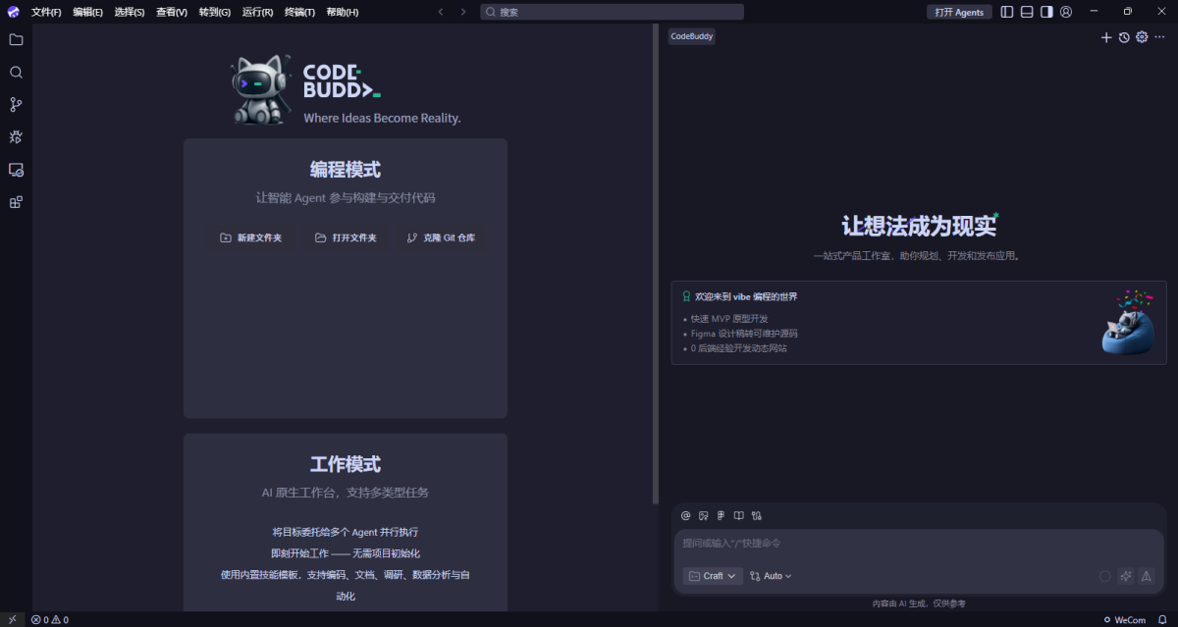The height and width of the screenshot is (627, 1178).
Task: Click the 克隆 Git 仓库 button
Action: click(x=439, y=236)
